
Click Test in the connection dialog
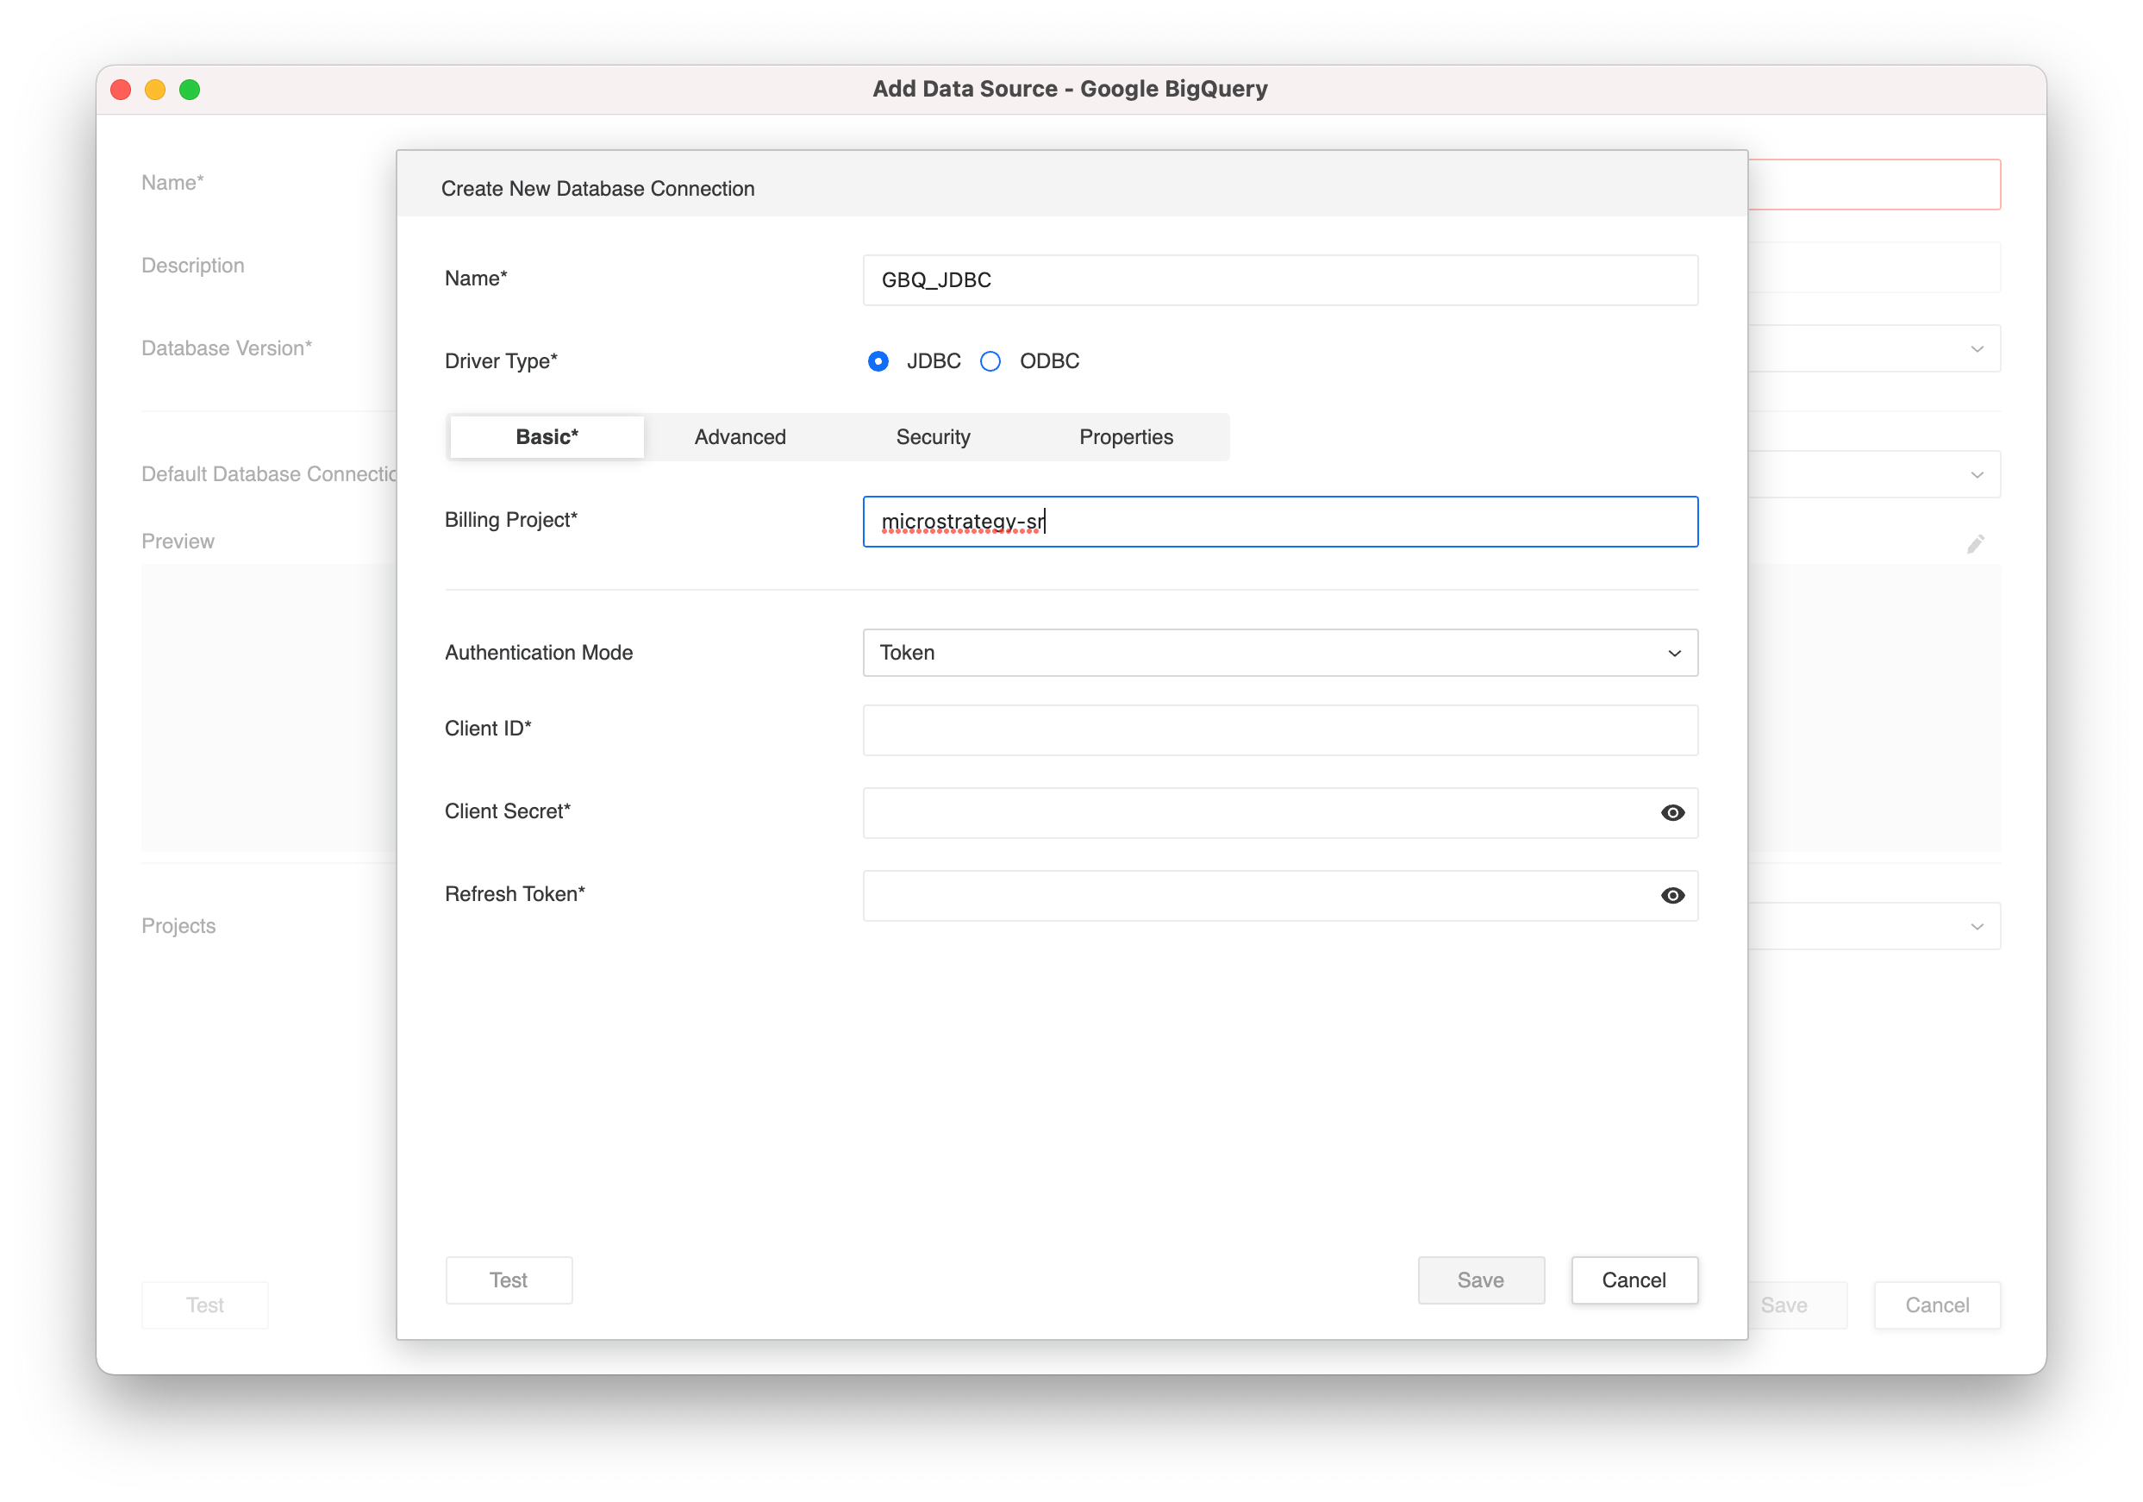coord(509,1280)
